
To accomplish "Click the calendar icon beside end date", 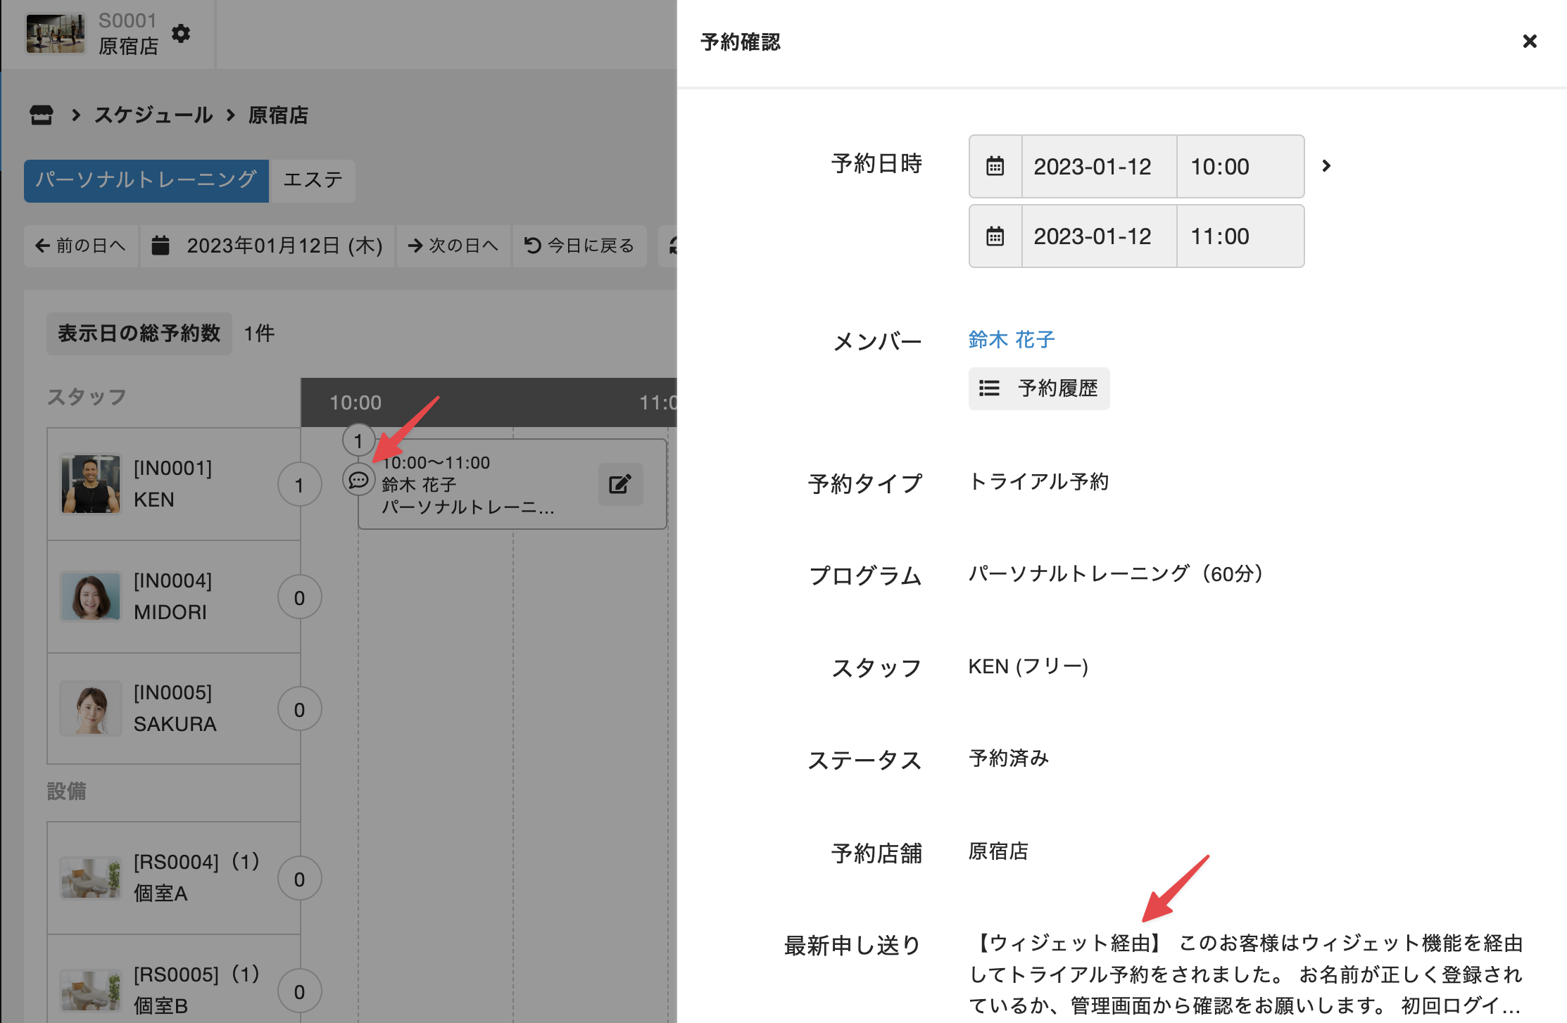I will pos(995,236).
